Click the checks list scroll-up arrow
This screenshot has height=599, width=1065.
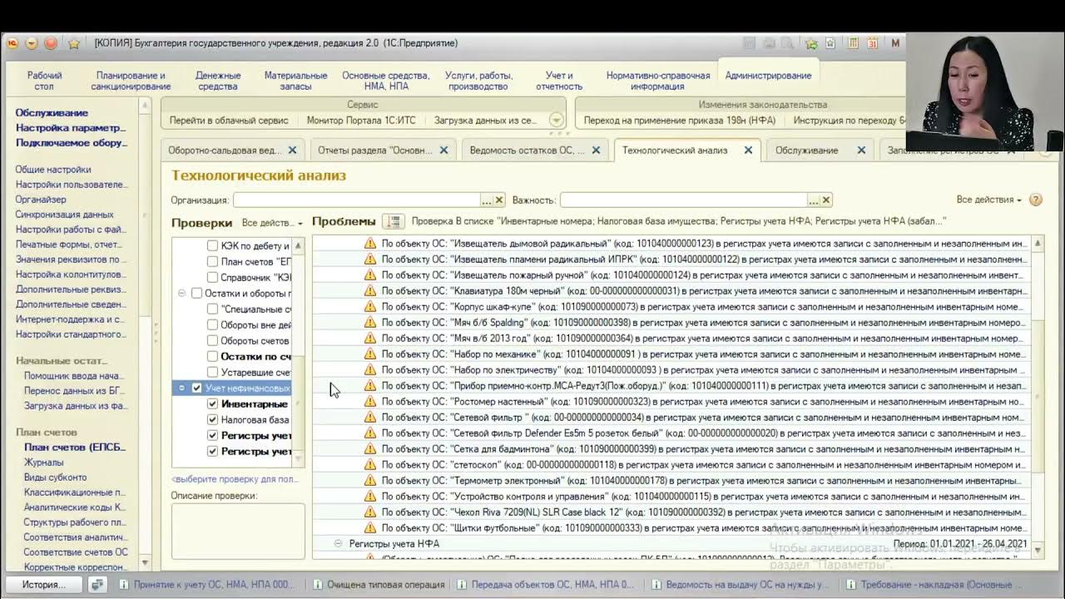(x=298, y=246)
